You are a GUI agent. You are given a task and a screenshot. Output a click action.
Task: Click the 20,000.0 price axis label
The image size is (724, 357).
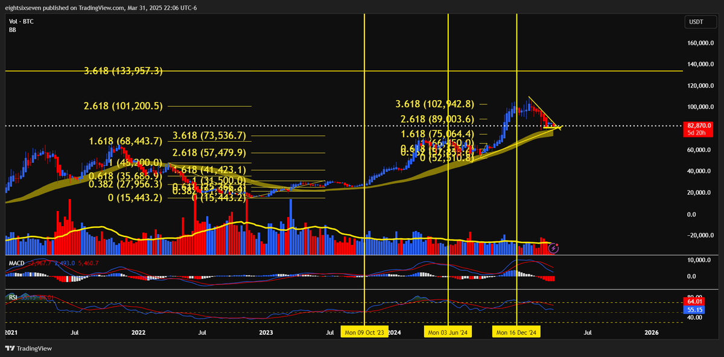pos(700,193)
